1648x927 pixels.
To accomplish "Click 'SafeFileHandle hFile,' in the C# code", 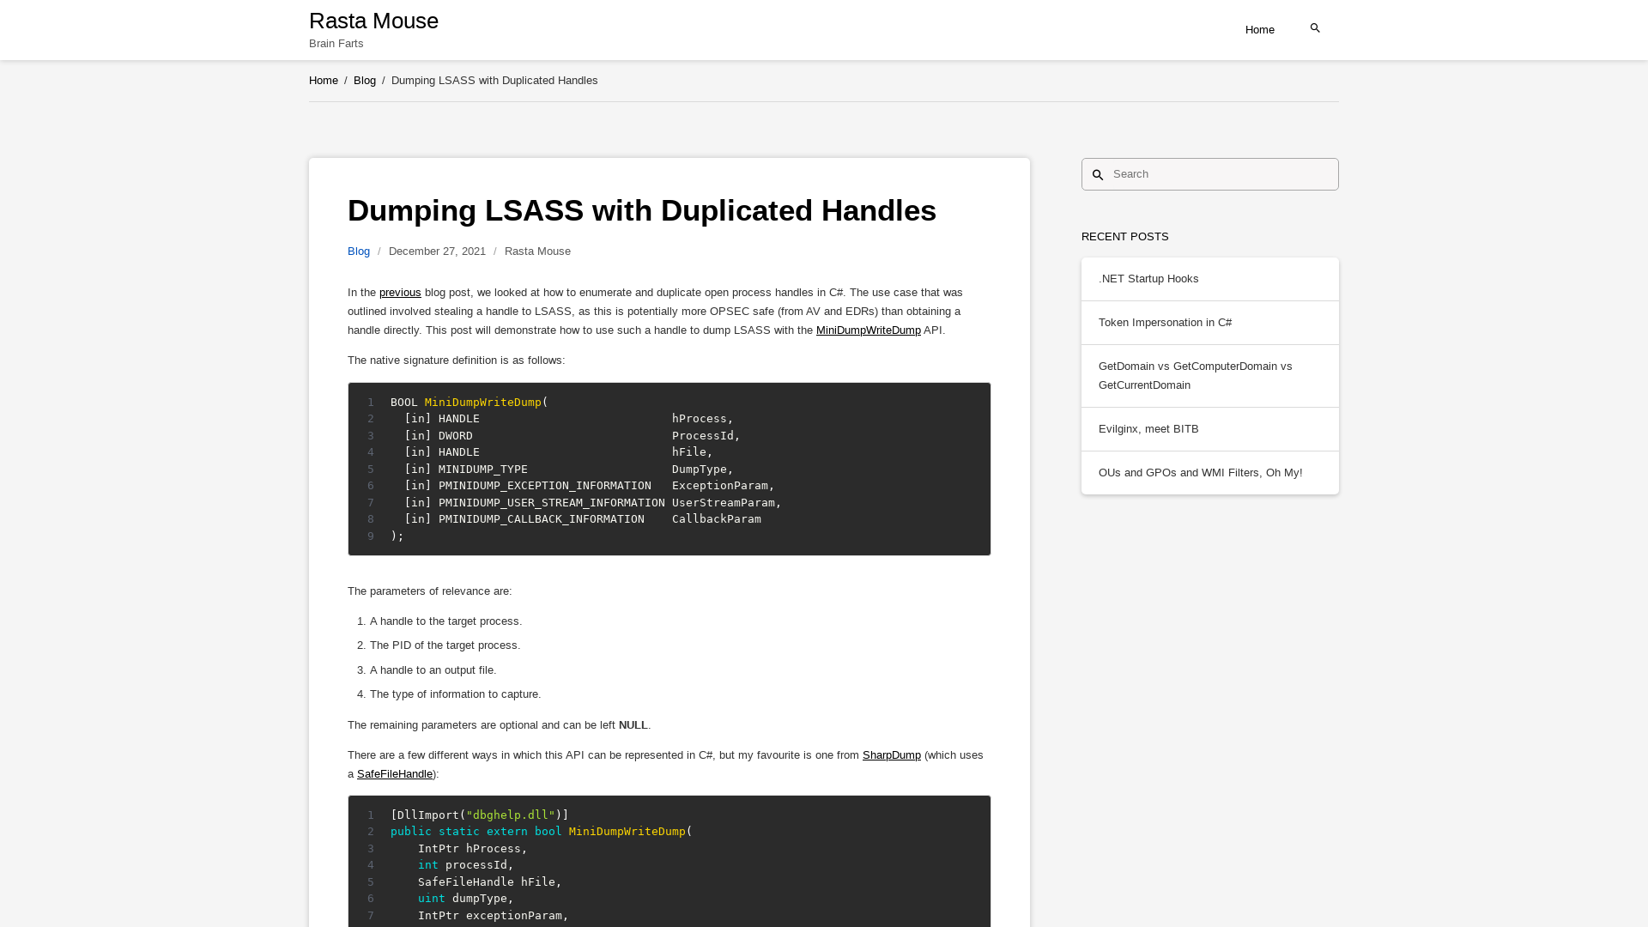I will tap(489, 882).
